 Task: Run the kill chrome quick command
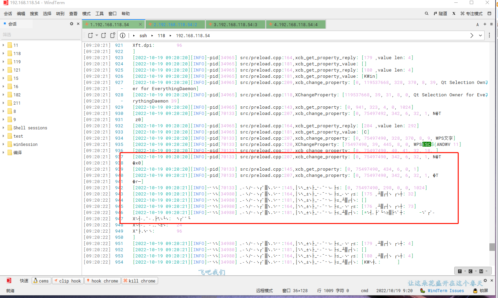point(139,281)
